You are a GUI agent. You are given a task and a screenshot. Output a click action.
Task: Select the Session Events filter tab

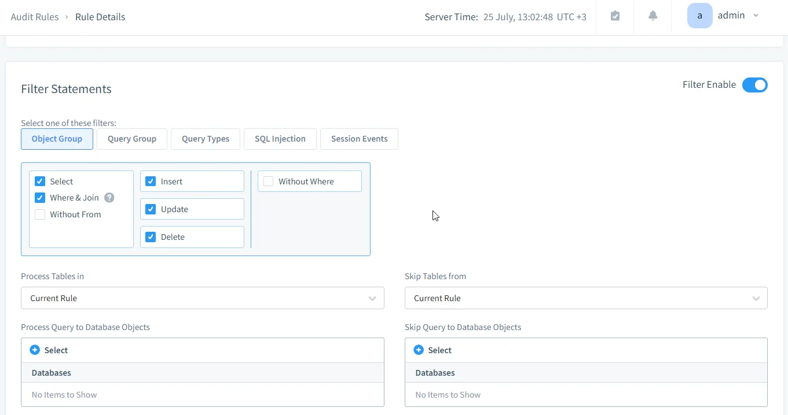click(359, 139)
